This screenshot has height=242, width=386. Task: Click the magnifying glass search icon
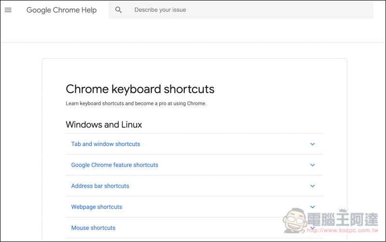tap(118, 10)
